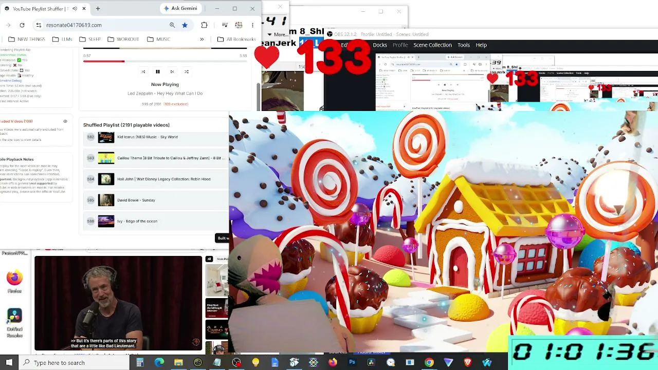Reload the current page
The height and width of the screenshot is (370, 658).
(x=22, y=25)
